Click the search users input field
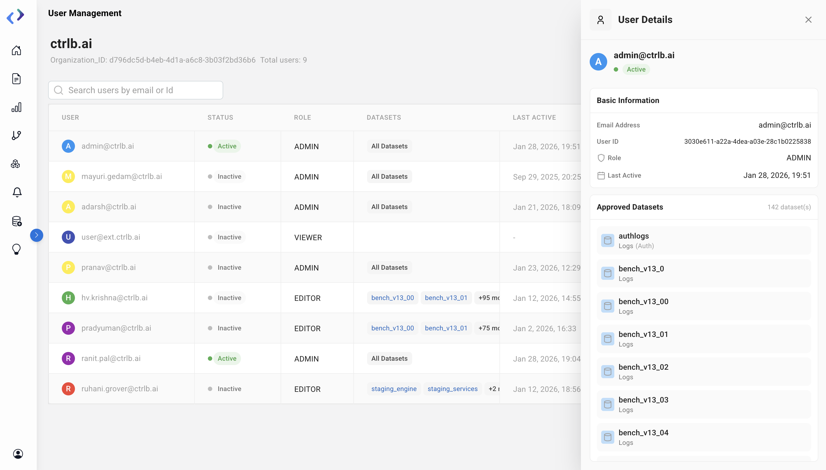 [x=136, y=90]
